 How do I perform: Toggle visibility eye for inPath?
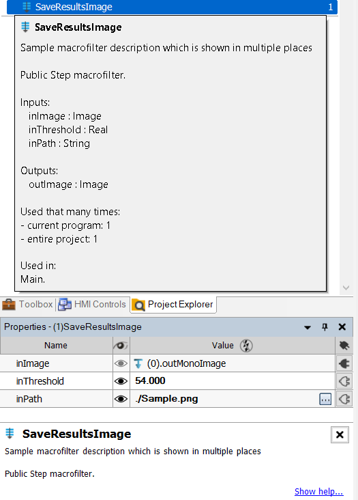tap(121, 399)
